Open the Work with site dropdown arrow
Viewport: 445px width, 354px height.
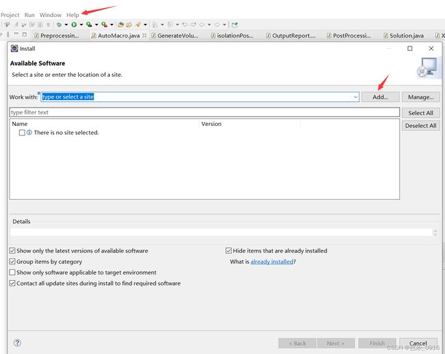tap(355, 97)
